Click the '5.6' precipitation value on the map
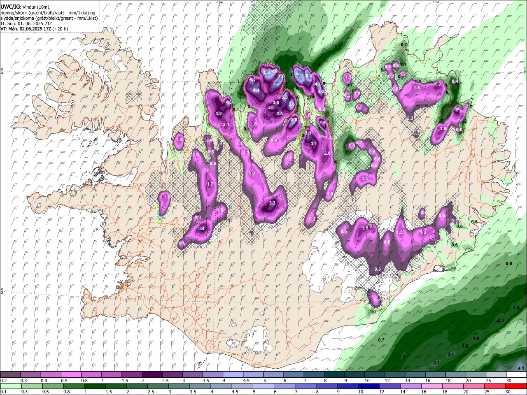This screenshot has width=527, height=395. [291, 104]
